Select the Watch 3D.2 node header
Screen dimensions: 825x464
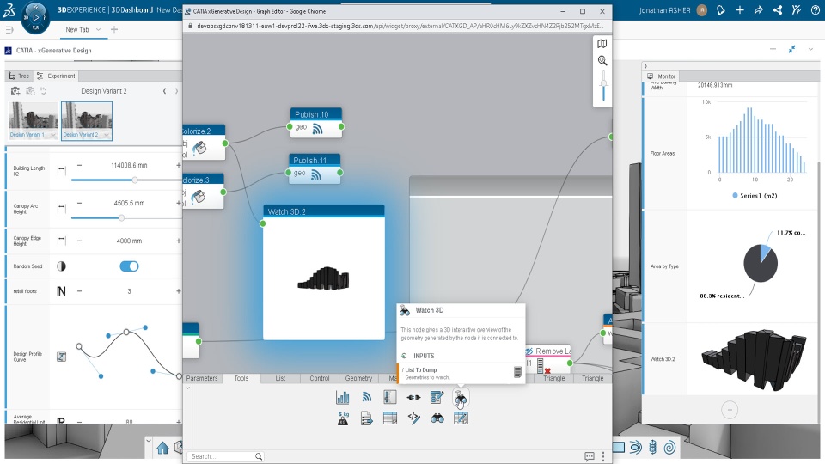[324, 211]
